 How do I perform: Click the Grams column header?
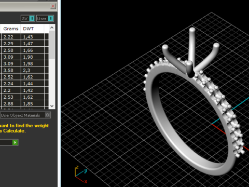click(11, 29)
